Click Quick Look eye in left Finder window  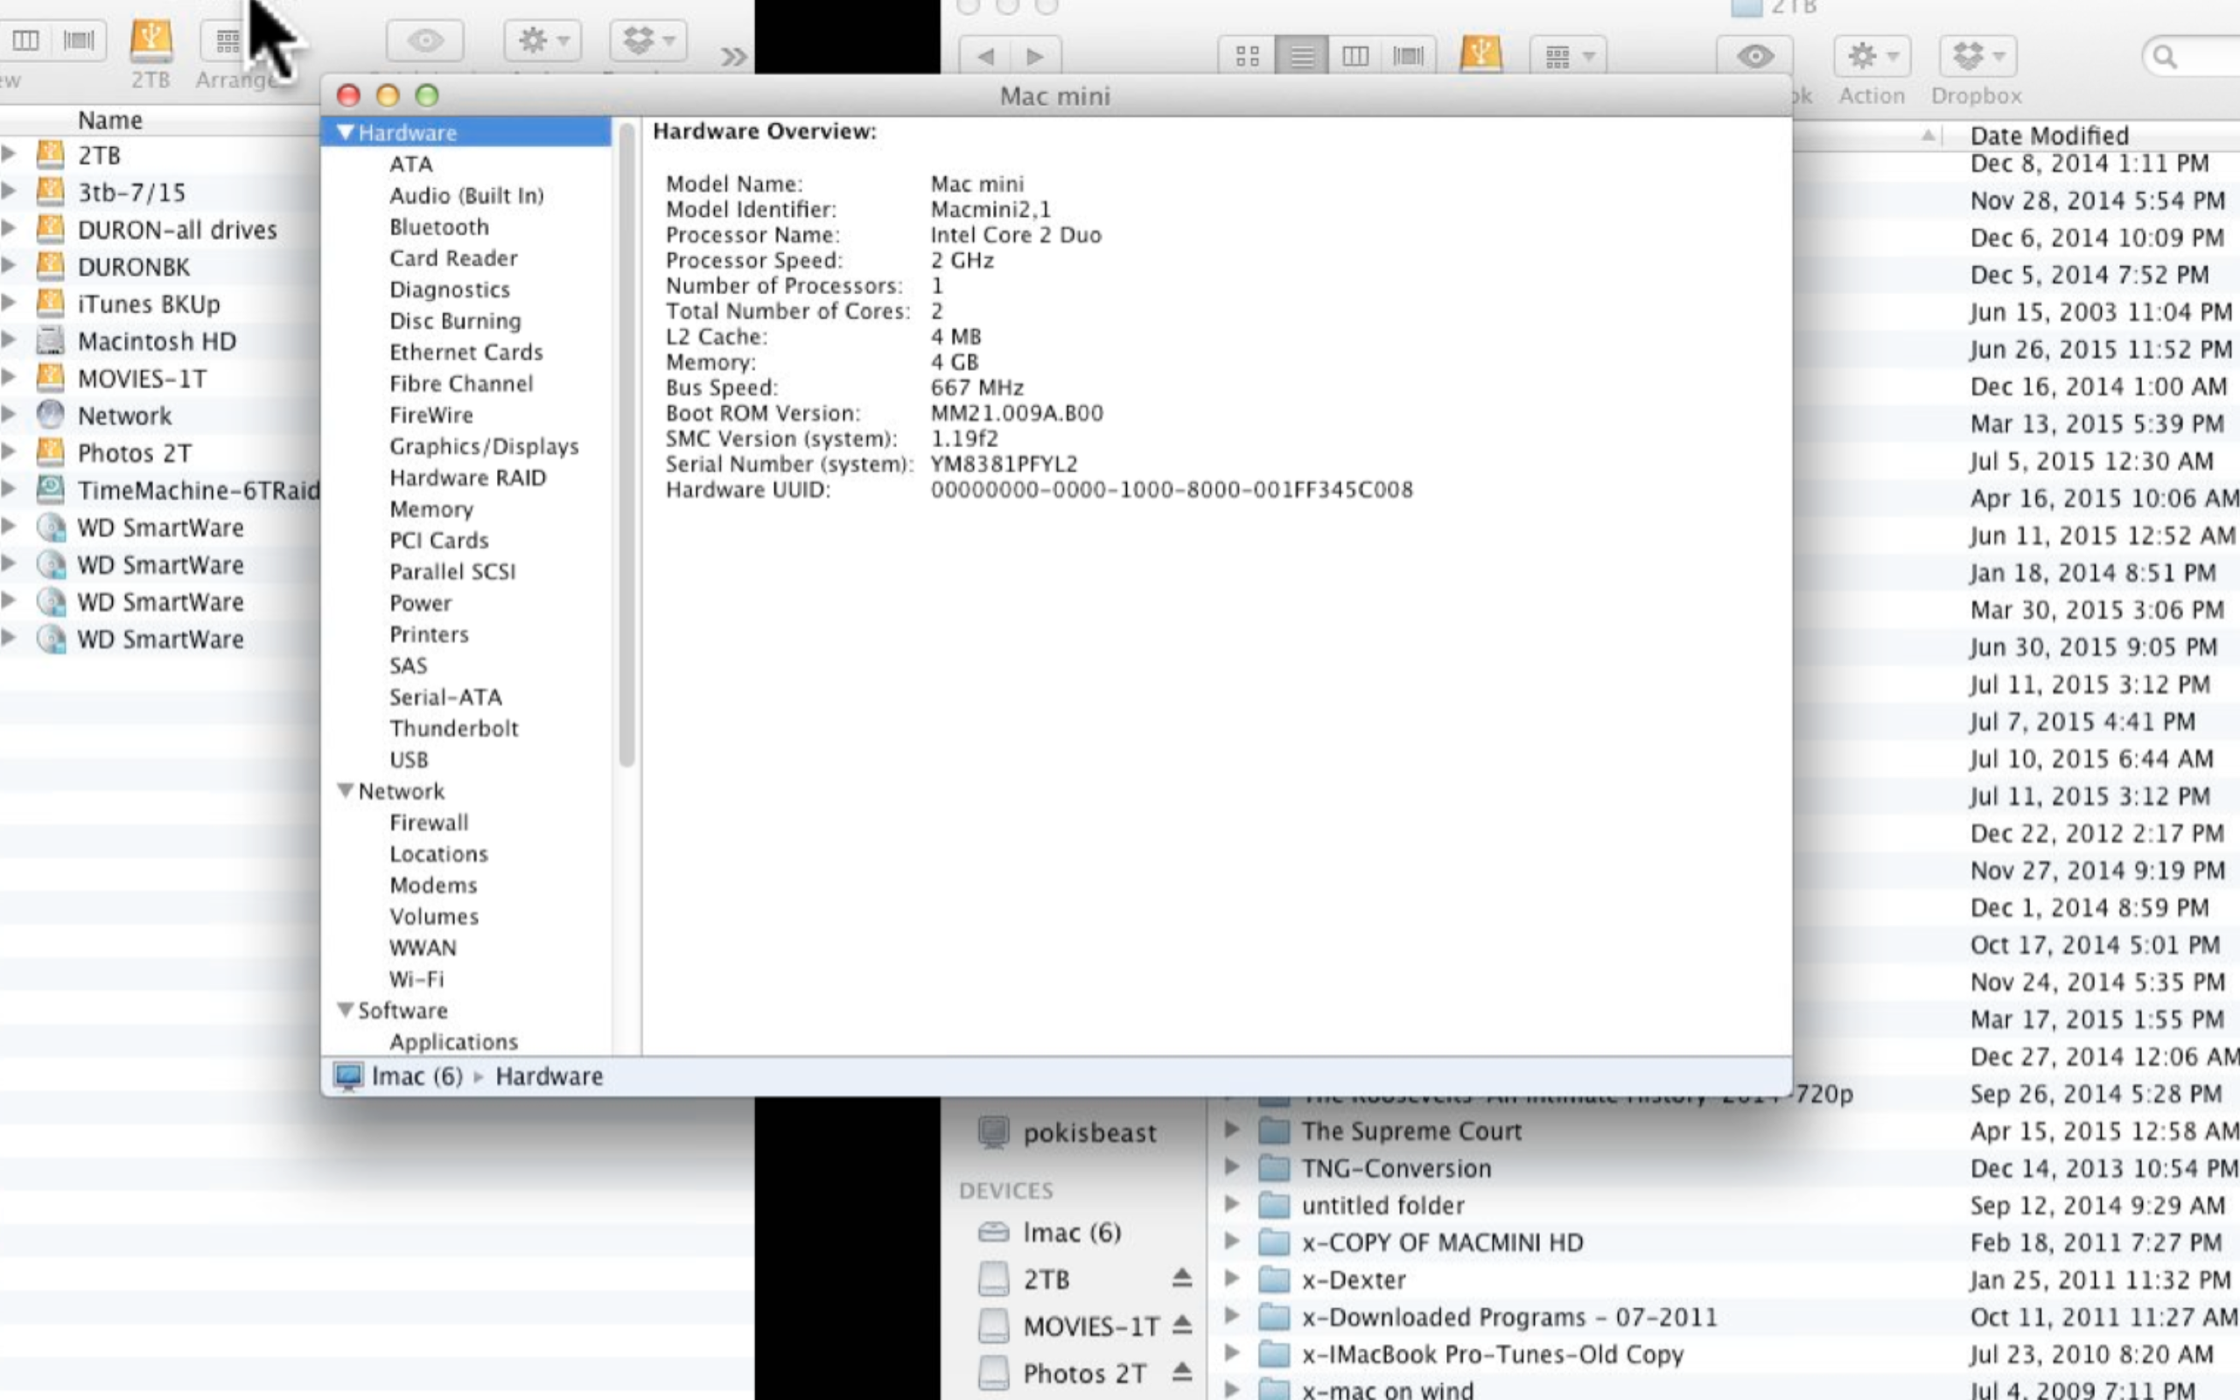click(425, 40)
